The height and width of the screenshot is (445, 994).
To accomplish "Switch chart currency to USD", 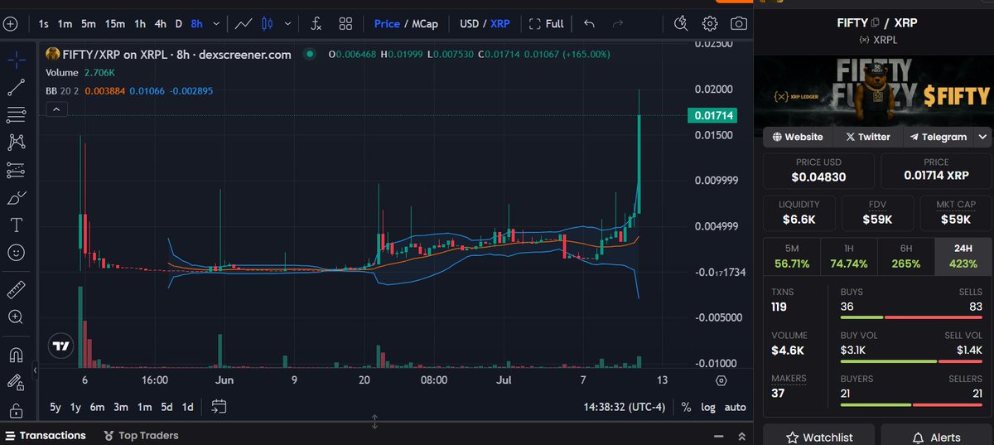I will 470,24.
